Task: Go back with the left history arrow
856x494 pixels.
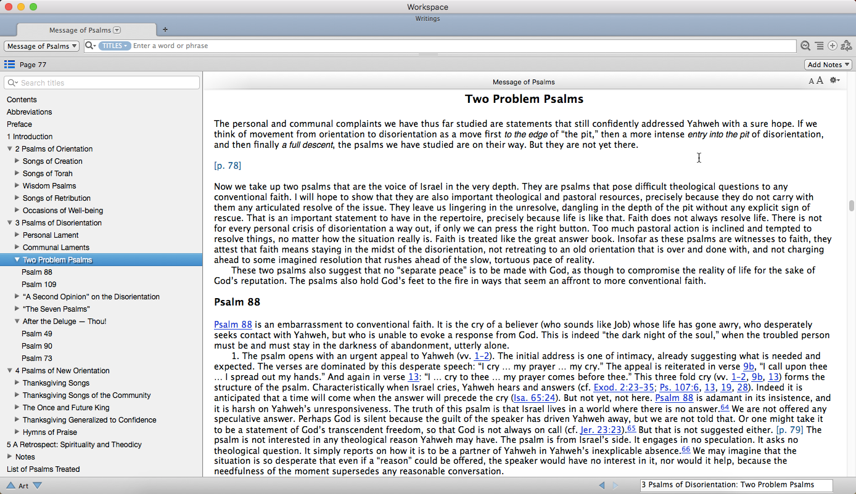Action: pos(602,485)
